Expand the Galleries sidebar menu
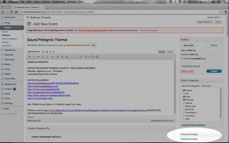Screen dimensions: 229x143 tap(9, 55)
